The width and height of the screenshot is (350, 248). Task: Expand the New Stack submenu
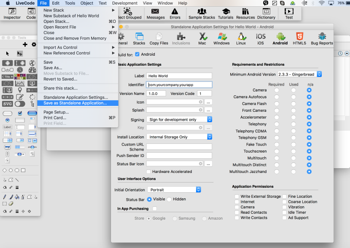pyautogui.click(x=78, y=10)
